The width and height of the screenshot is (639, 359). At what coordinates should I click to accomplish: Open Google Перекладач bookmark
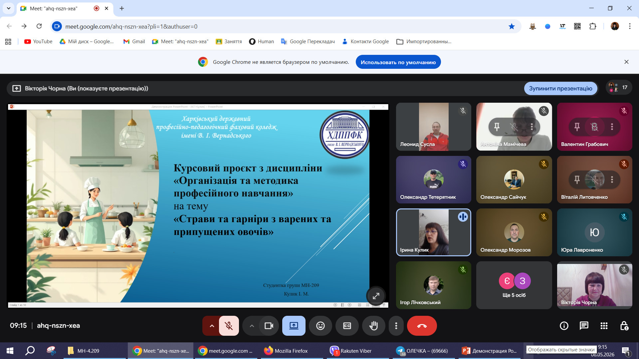308,42
